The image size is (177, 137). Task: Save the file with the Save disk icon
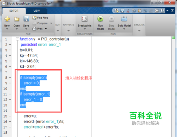pyautogui.click(x=26, y=19)
